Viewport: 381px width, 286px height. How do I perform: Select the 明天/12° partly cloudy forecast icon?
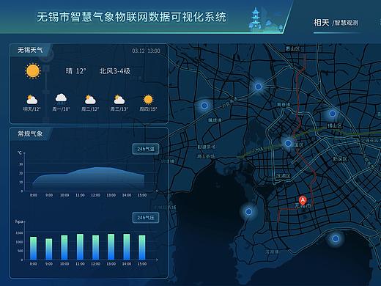(x=32, y=100)
